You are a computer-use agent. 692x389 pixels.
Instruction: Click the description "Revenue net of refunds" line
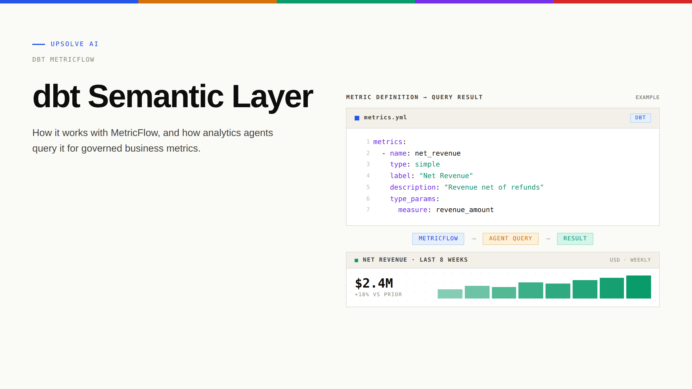point(467,187)
